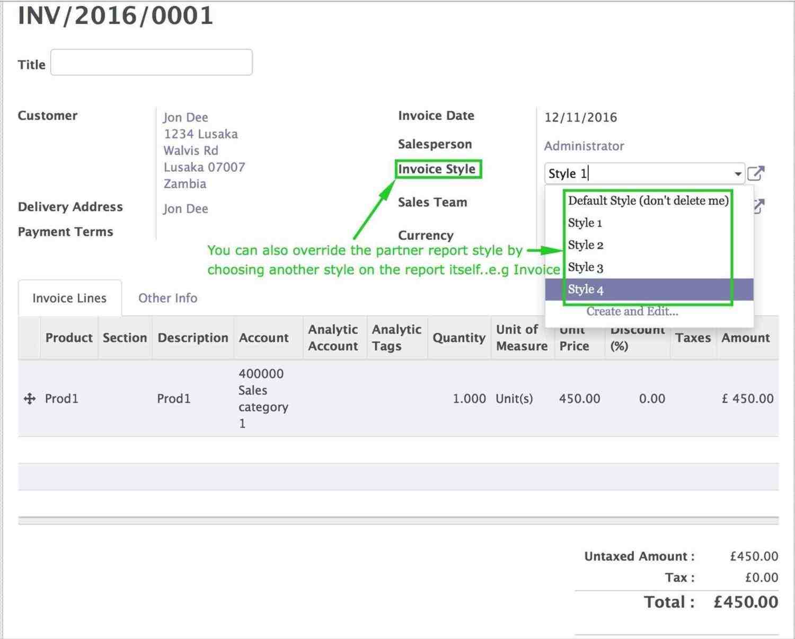Click the drag handle on Prod1 line
This screenshot has width=795, height=639.
[30, 399]
